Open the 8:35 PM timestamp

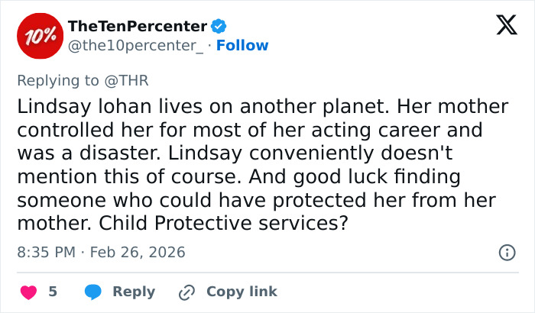[x=47, y=252]
